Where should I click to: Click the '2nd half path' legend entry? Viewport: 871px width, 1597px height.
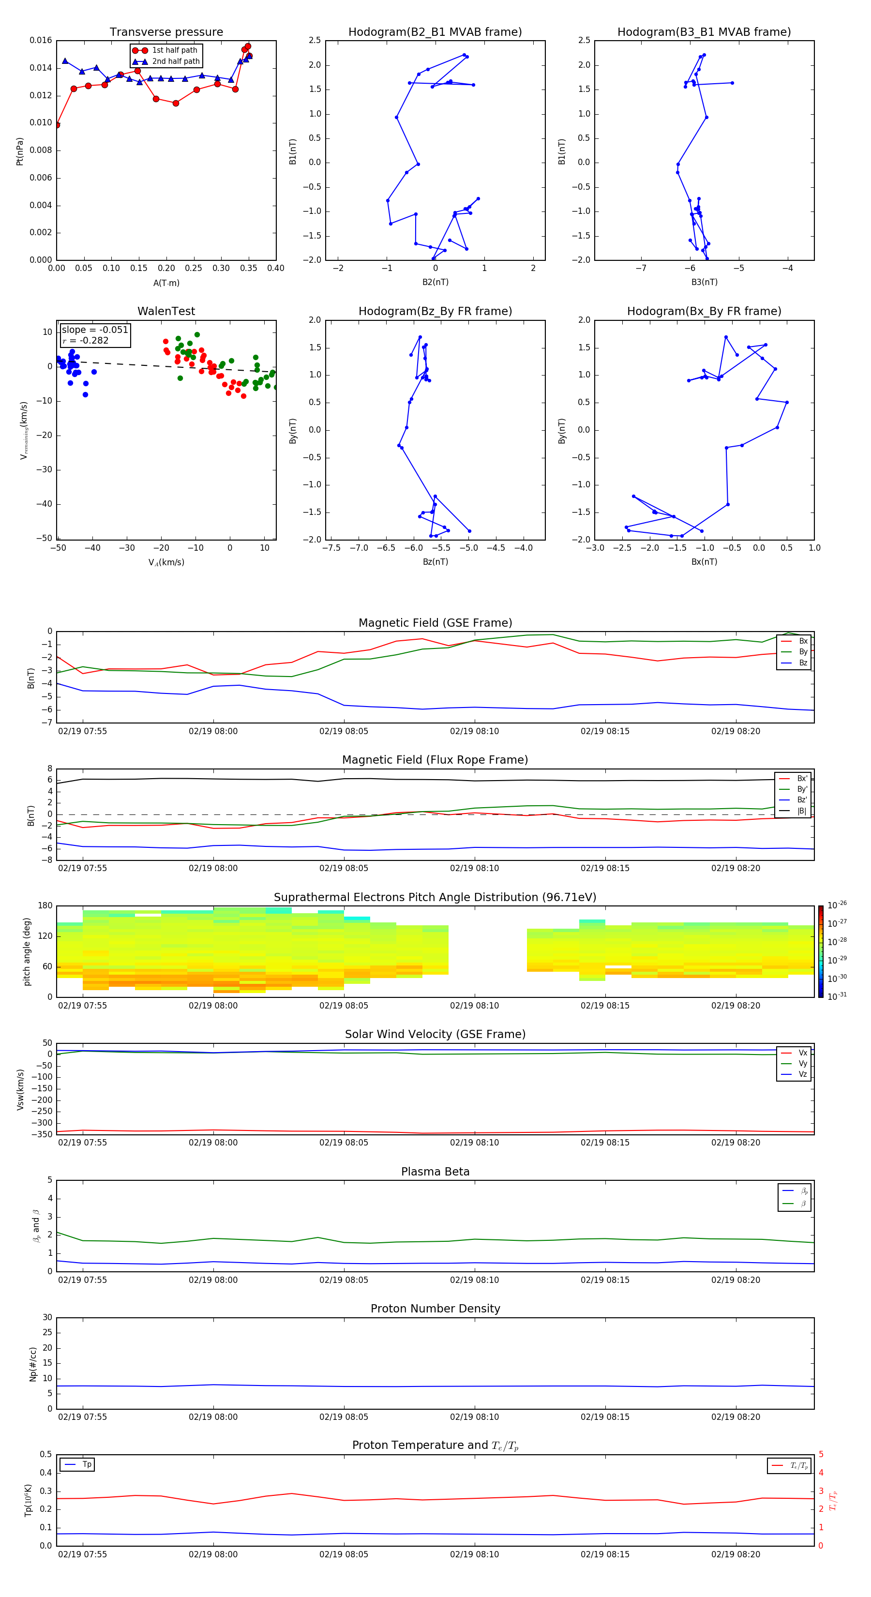click(166, 61)
